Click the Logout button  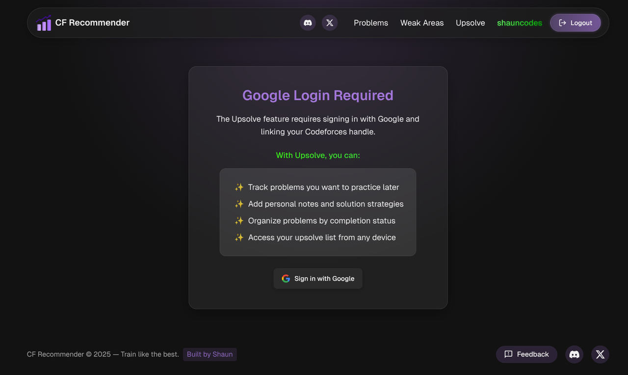point(575,23)
